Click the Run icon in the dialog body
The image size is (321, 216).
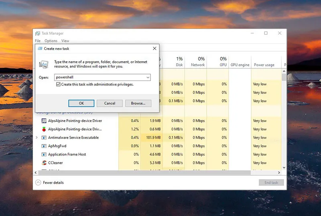[x=44, y=64]
